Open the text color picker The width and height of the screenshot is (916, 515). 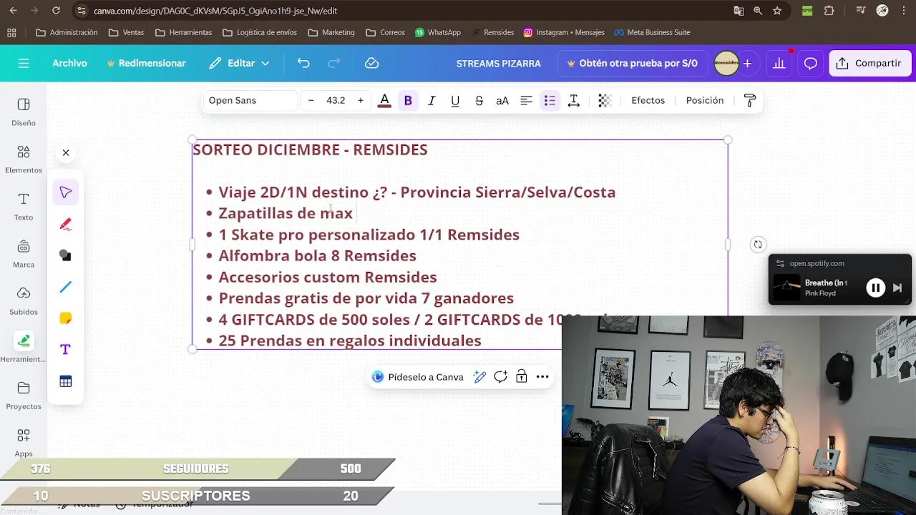tap(384, 100)
